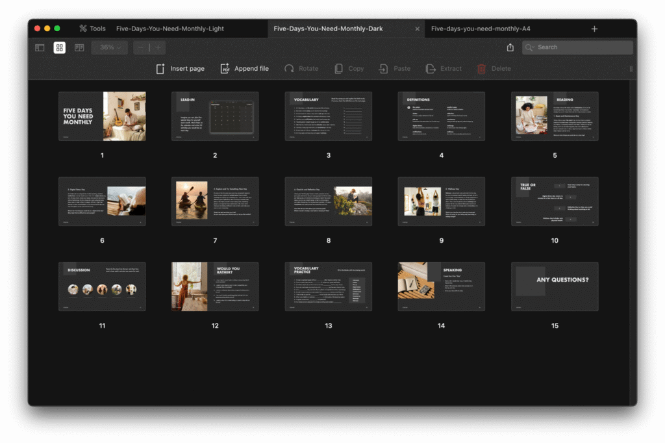Open the 36% zoom level dropdown
The width and height of the screenshot is (665, 443).
(110, 47)
